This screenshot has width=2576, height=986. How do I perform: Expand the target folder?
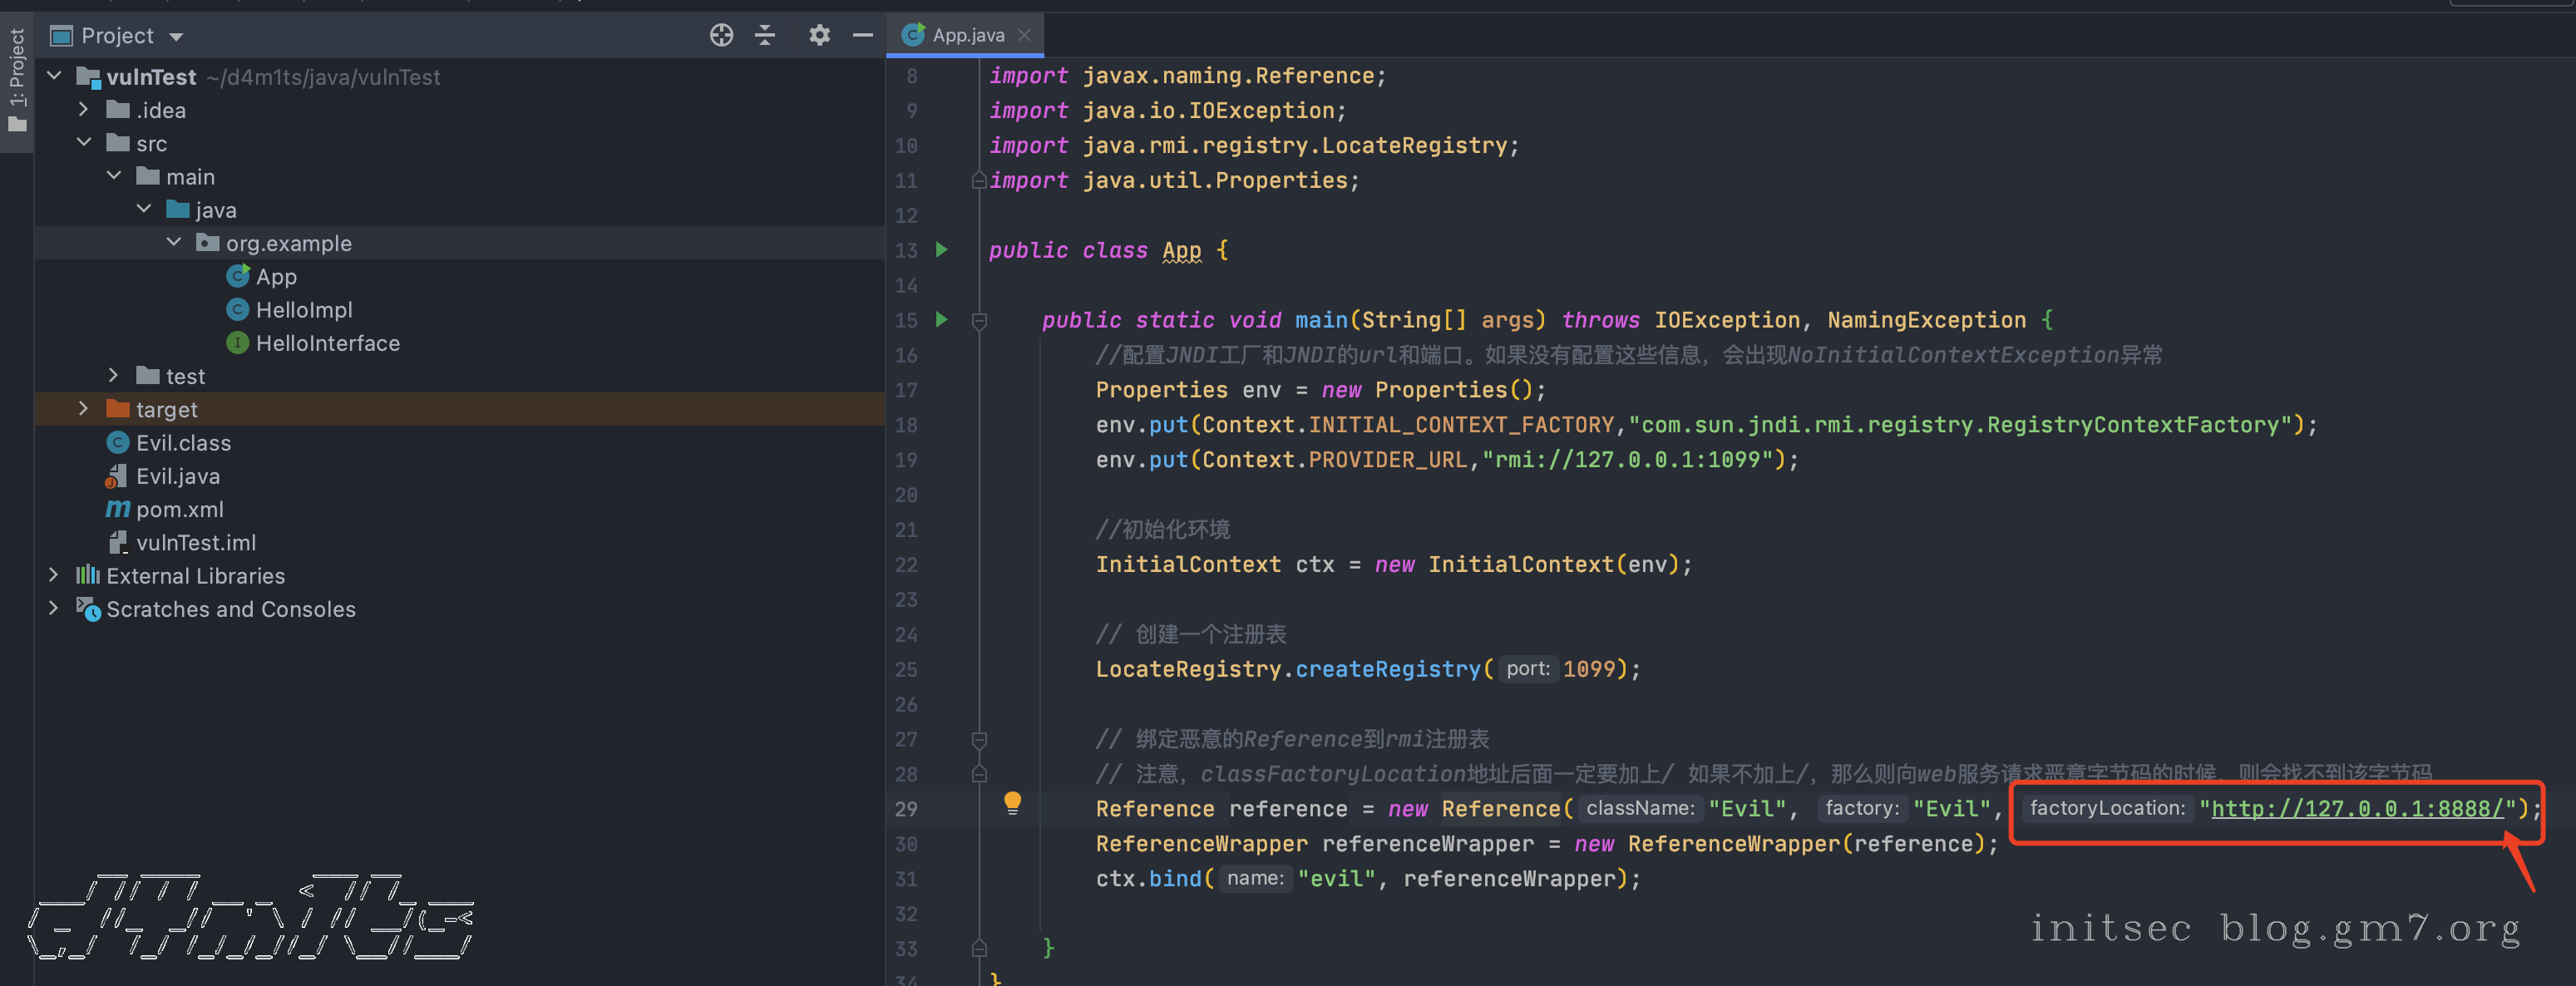click(x=84, y=409)
